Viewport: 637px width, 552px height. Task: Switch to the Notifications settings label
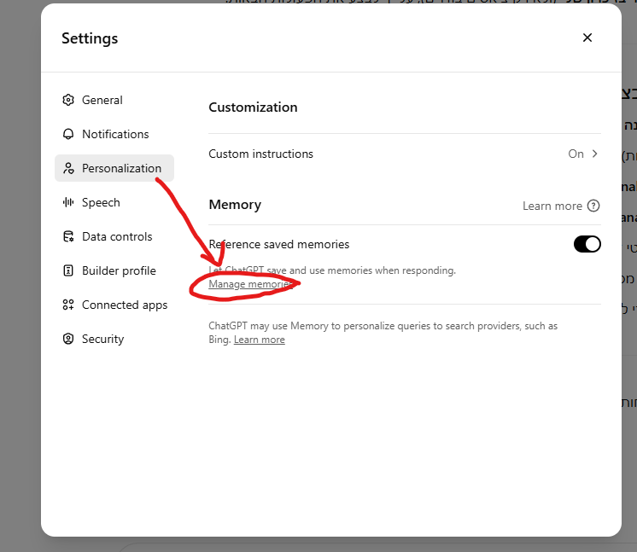pos(115,134)
